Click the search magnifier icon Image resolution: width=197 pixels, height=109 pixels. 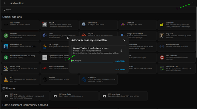click(4, 10)
